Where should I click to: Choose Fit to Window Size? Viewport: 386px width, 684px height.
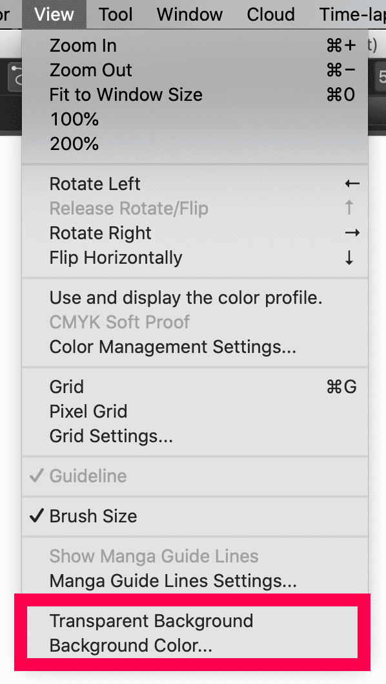point(126,94)
